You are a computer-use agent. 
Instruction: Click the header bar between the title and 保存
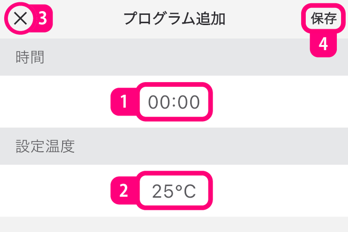pos(264,19)
